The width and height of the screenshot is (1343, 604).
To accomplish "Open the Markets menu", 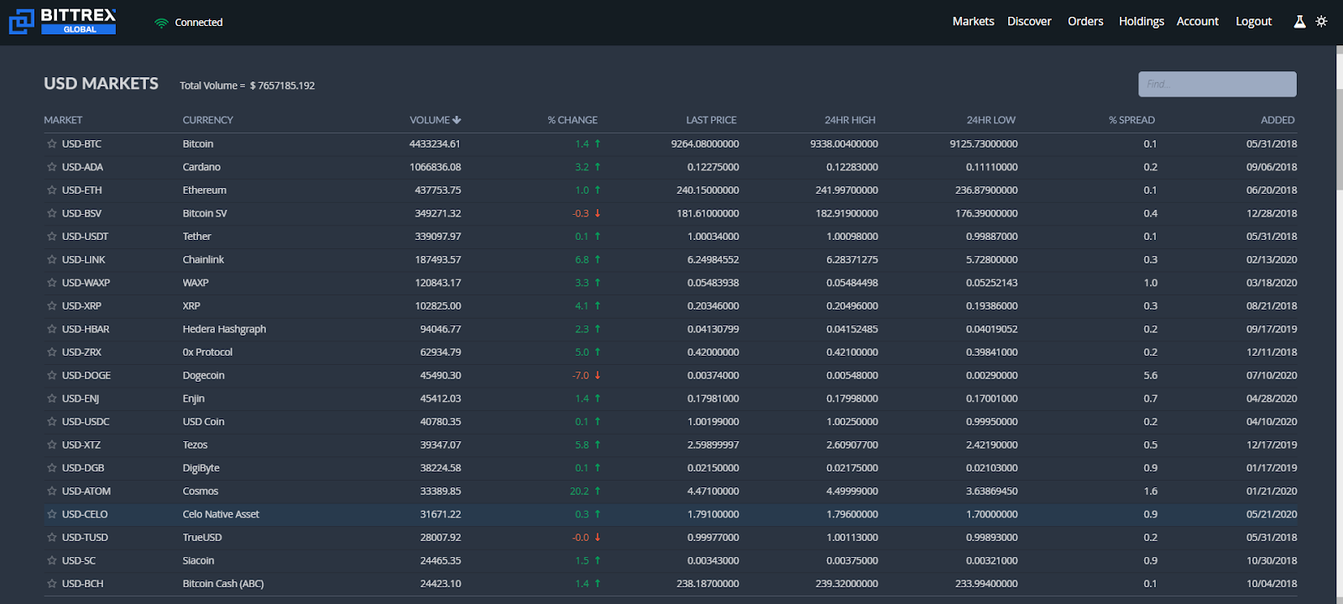I will click(973, 22).
